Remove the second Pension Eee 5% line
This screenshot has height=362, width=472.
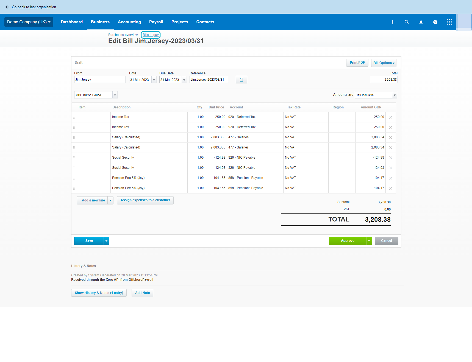[x=390, y=188]
